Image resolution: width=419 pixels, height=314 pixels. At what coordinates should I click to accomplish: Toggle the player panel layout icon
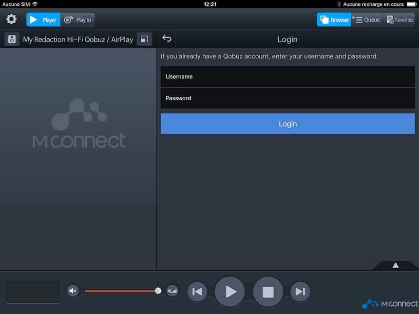click(144, 39)
